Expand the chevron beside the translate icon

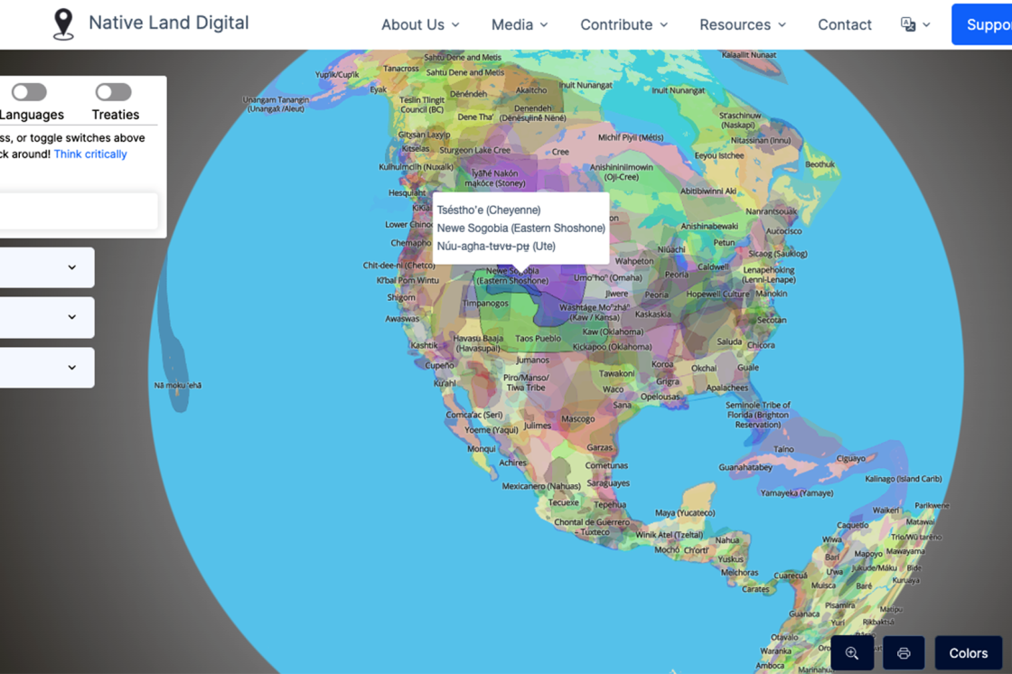coord(927,24)
